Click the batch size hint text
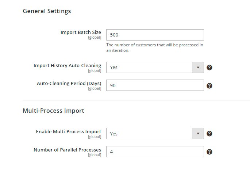Image resolution: width=250 pixels, height=169 pixels. pos(154,48)
